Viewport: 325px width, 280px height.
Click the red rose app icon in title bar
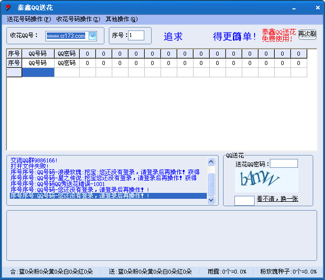point(8,7)
